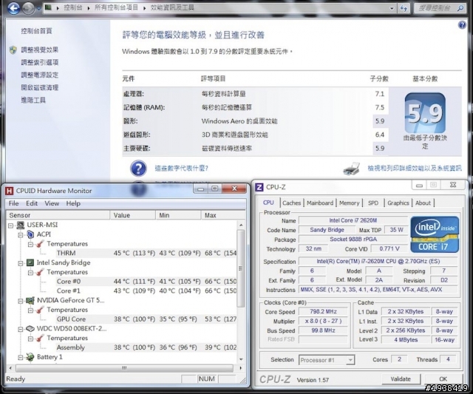Image resolution: width=473 pixels, height=394 pixels.
Task: Switch to the Mainboard tab in CPU-Z
Action: pyautogui.click(x=320, y=203)
